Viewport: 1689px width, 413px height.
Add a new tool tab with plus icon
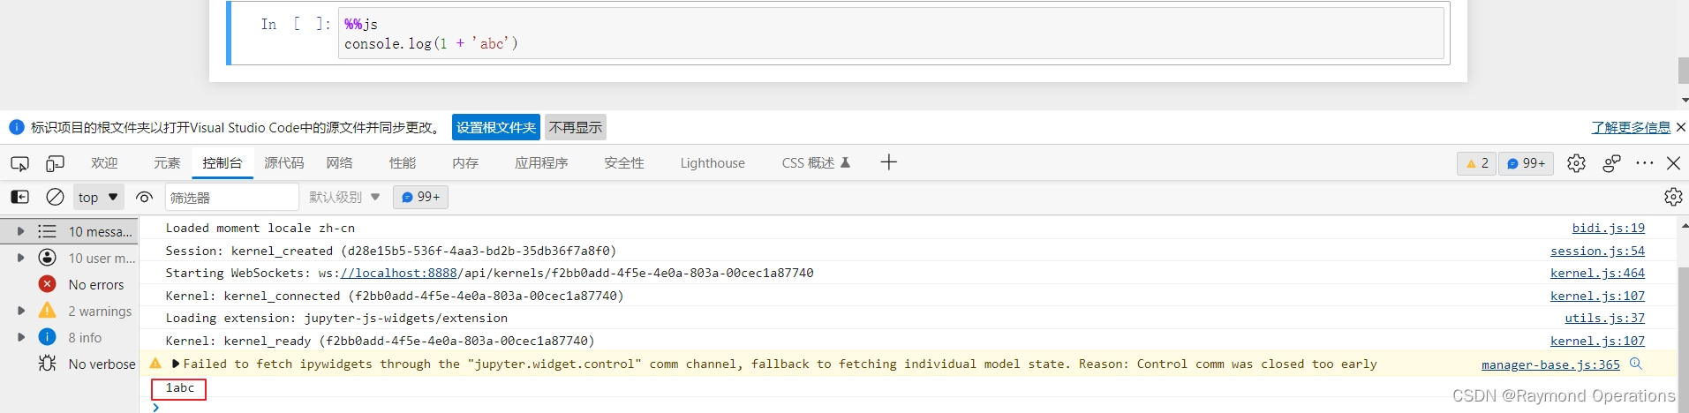point(888,162)
